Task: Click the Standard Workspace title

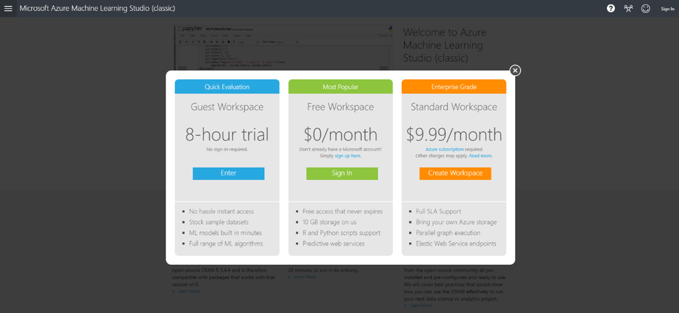Action: (x=454, y=106)
